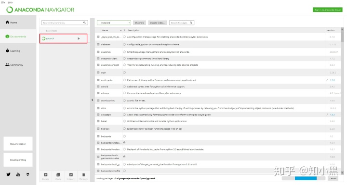Toggle the astropy package checkbox
This screenshot has height=185, width=347.
click(x=98, y=93)
